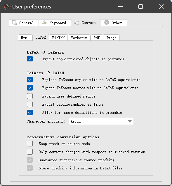Screen dimensions: 172x186
Task: Select the Pdf sub-tab
Action: point(97,38)
